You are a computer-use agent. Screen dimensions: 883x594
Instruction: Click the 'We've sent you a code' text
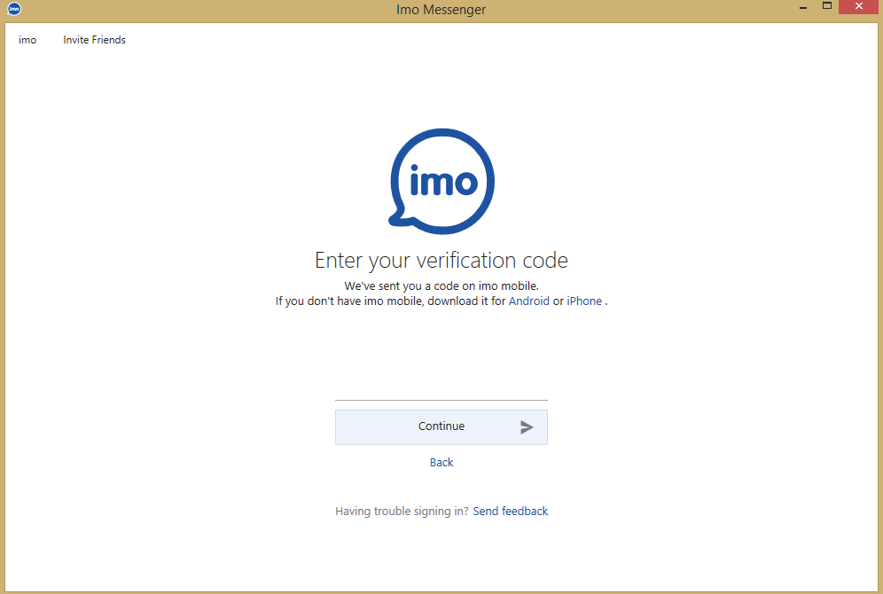tap(441, 286)
